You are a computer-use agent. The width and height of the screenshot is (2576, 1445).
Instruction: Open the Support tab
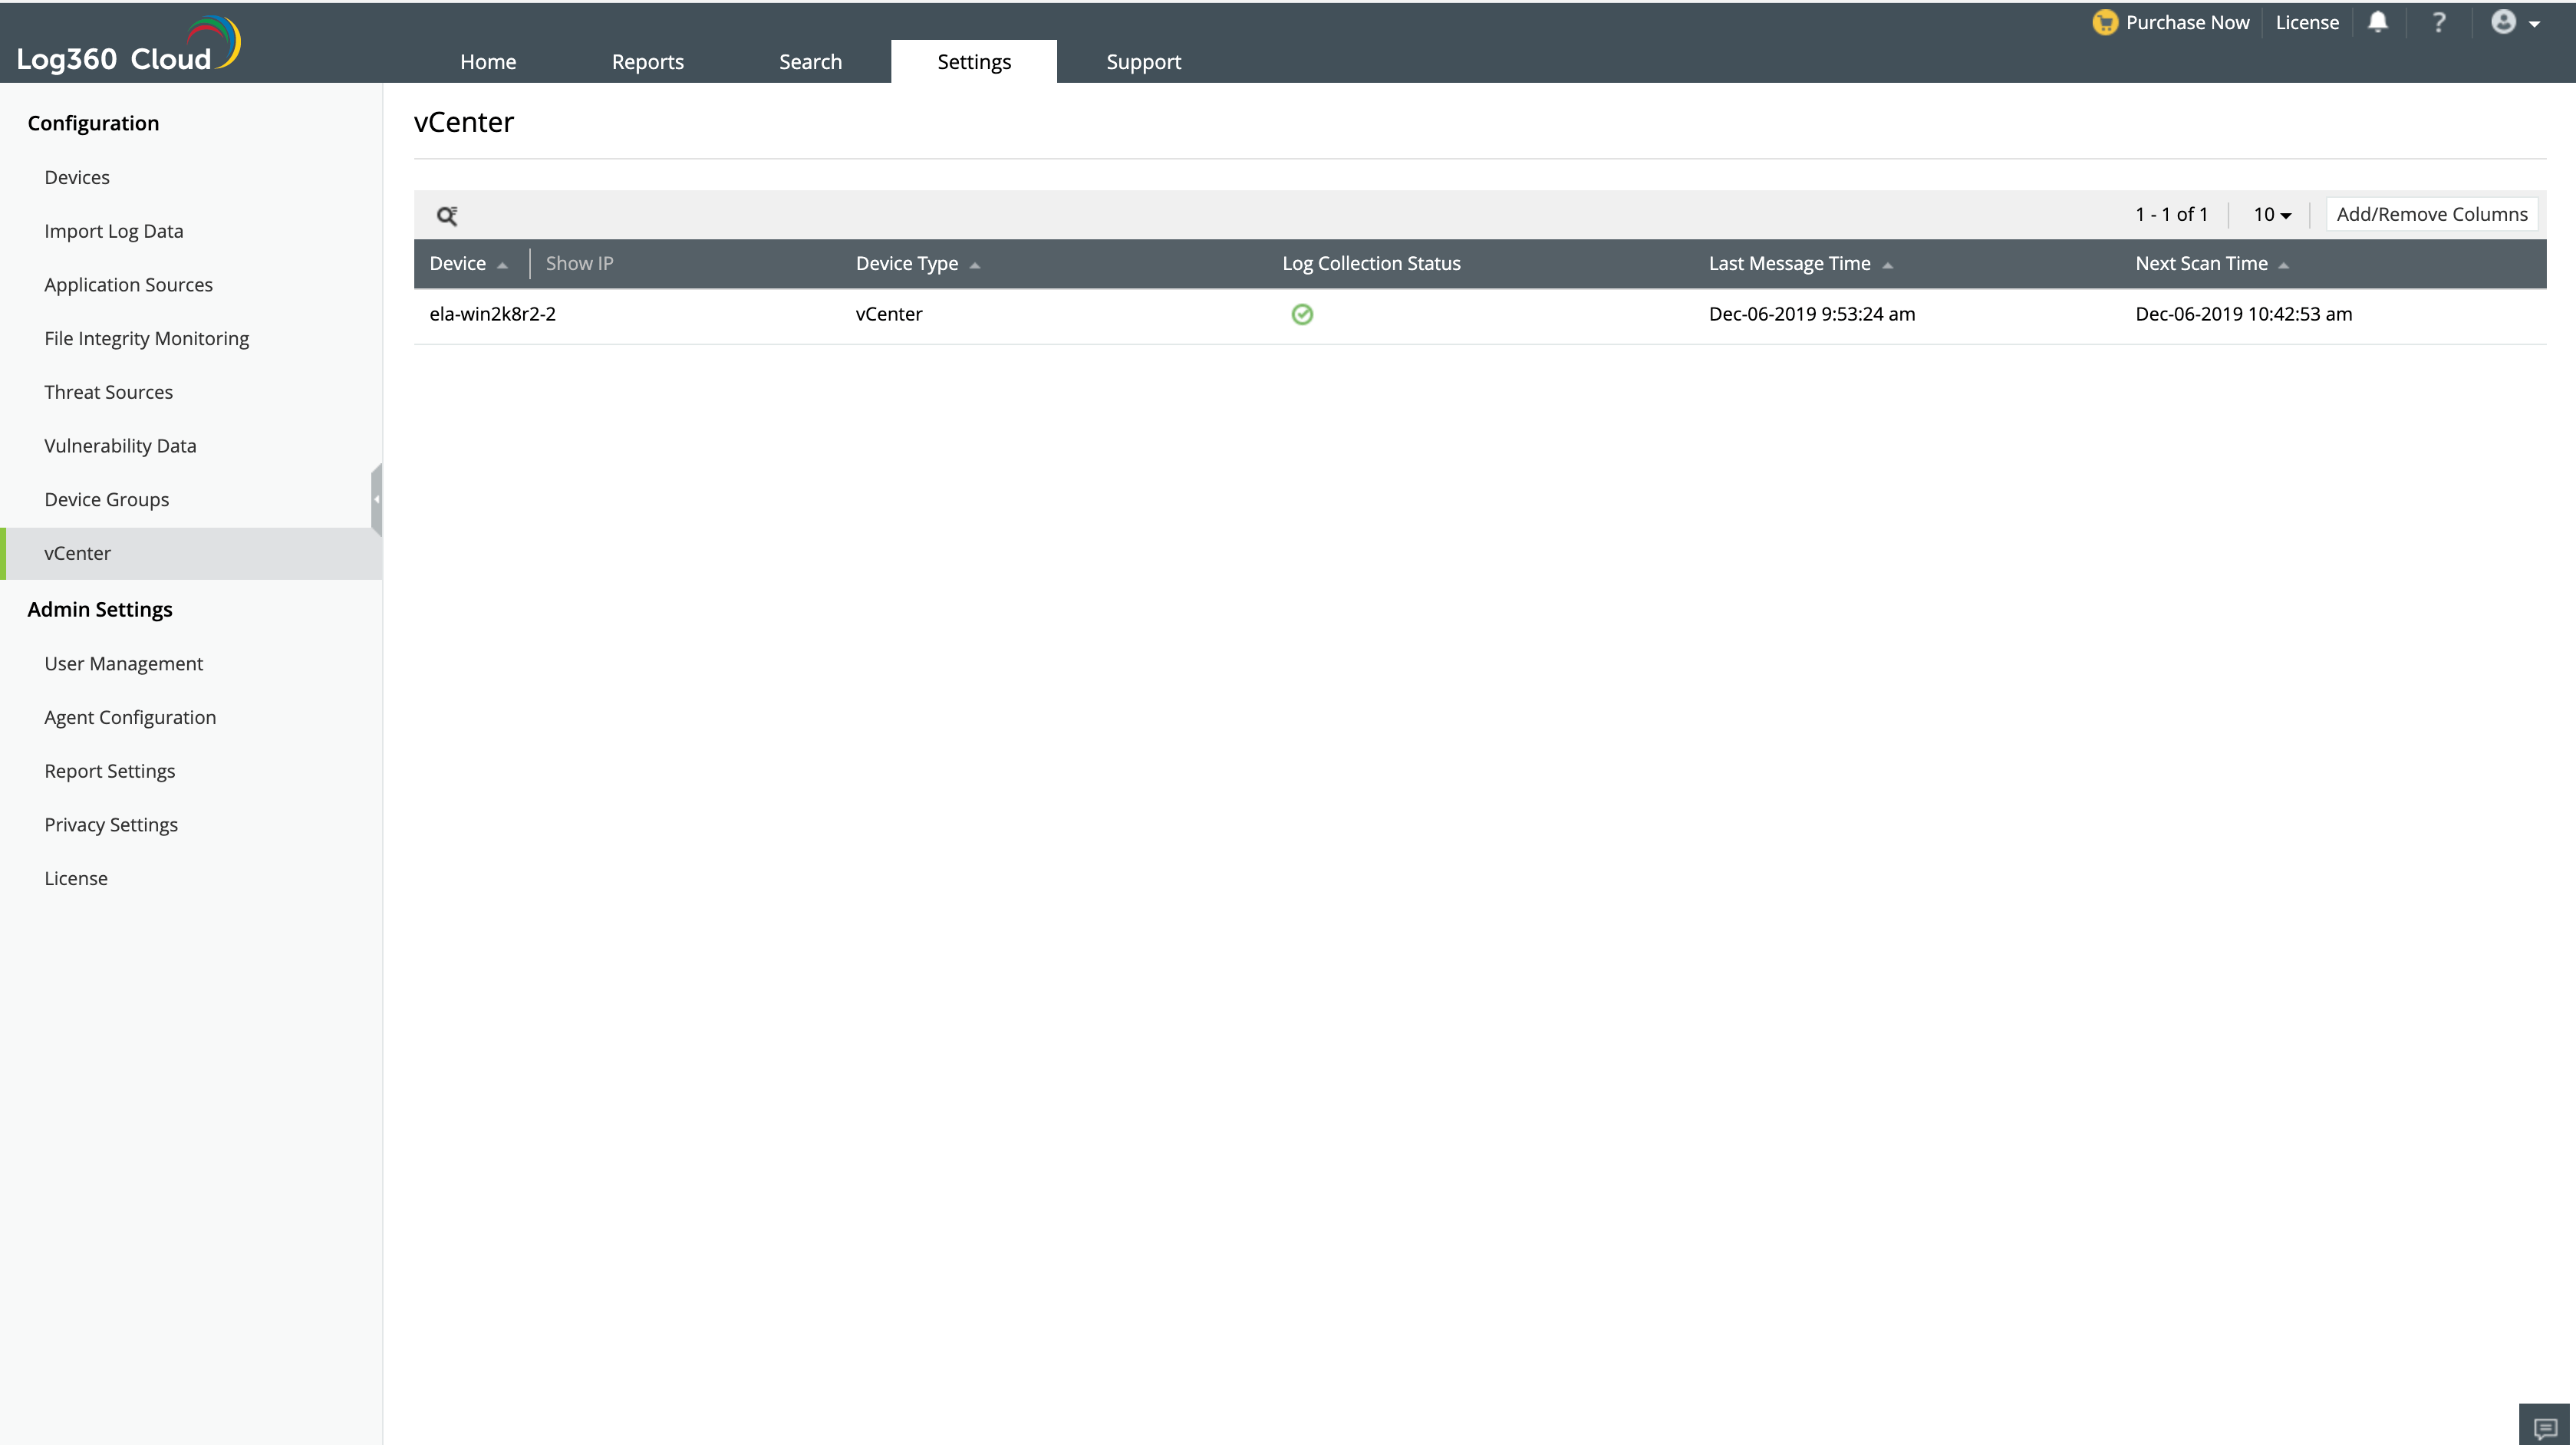(x=1143, y=61)
